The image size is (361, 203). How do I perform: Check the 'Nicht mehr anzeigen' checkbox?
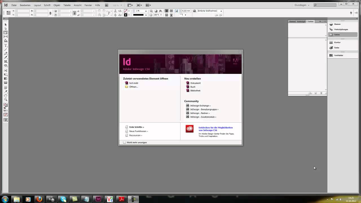[125, 142]
